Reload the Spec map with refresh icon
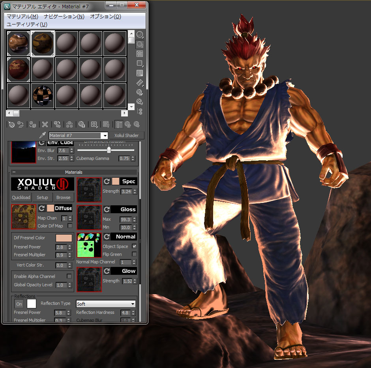This screenshot has width=371, height=368. click(107, 182)
